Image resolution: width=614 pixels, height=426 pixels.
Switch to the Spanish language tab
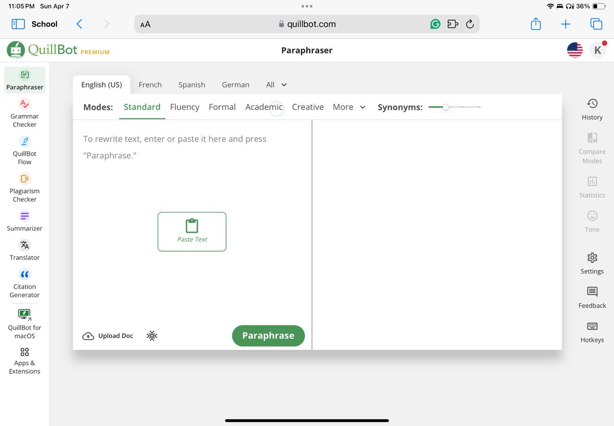(x=192, y=85)
